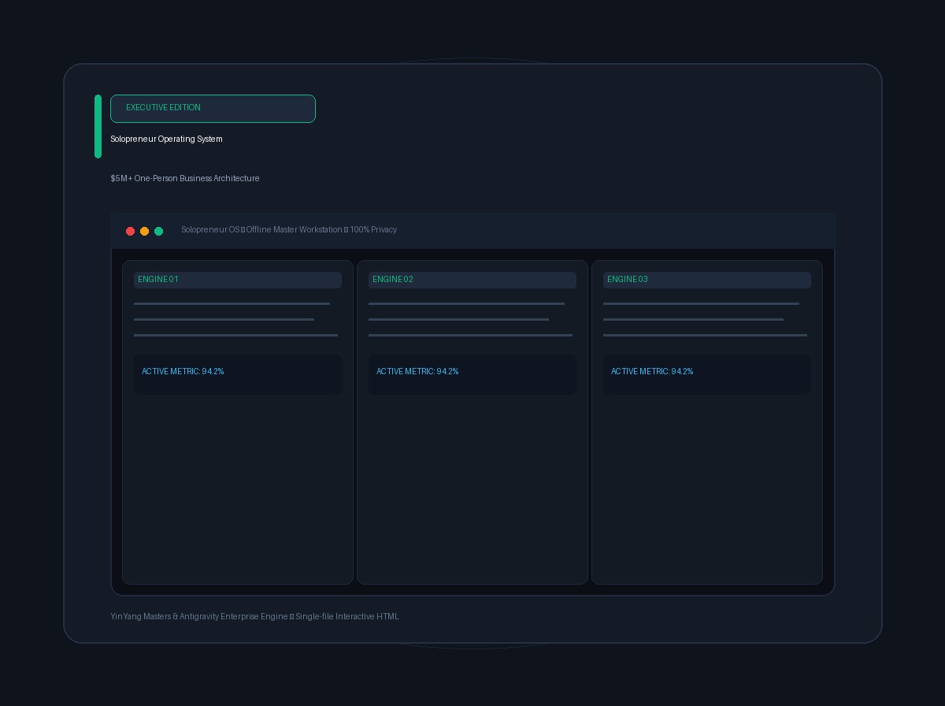The width and height of the screenshot is (945, 706).
Task: Click the ACTIVE METRIC 94.2% under Engine 03
Action: 707,374
